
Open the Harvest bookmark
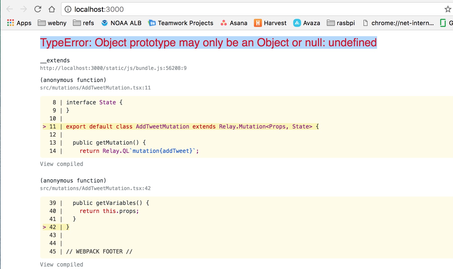coord(270,23)
